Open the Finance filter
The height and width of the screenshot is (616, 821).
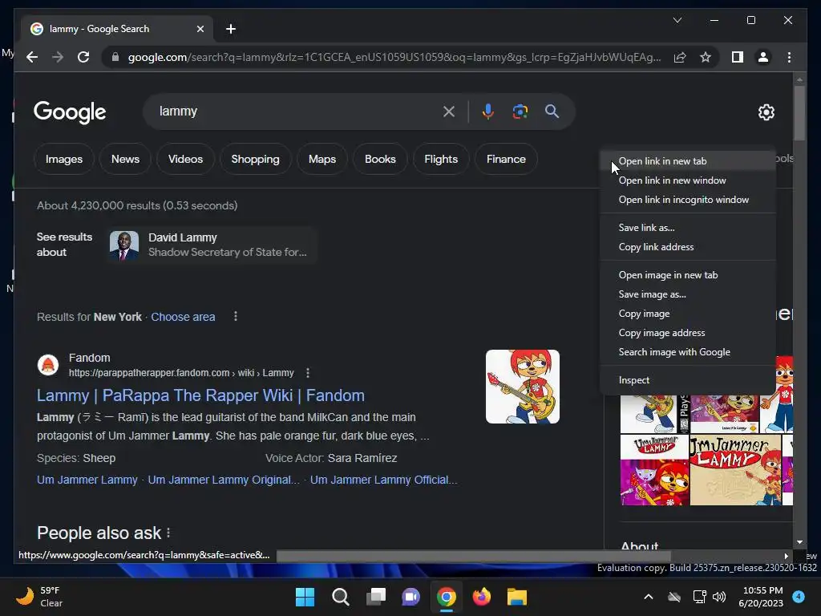[506, 160]
